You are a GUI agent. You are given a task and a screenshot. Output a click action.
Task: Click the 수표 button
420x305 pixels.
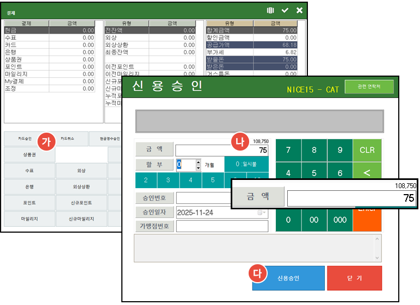[x=29, y=171]
